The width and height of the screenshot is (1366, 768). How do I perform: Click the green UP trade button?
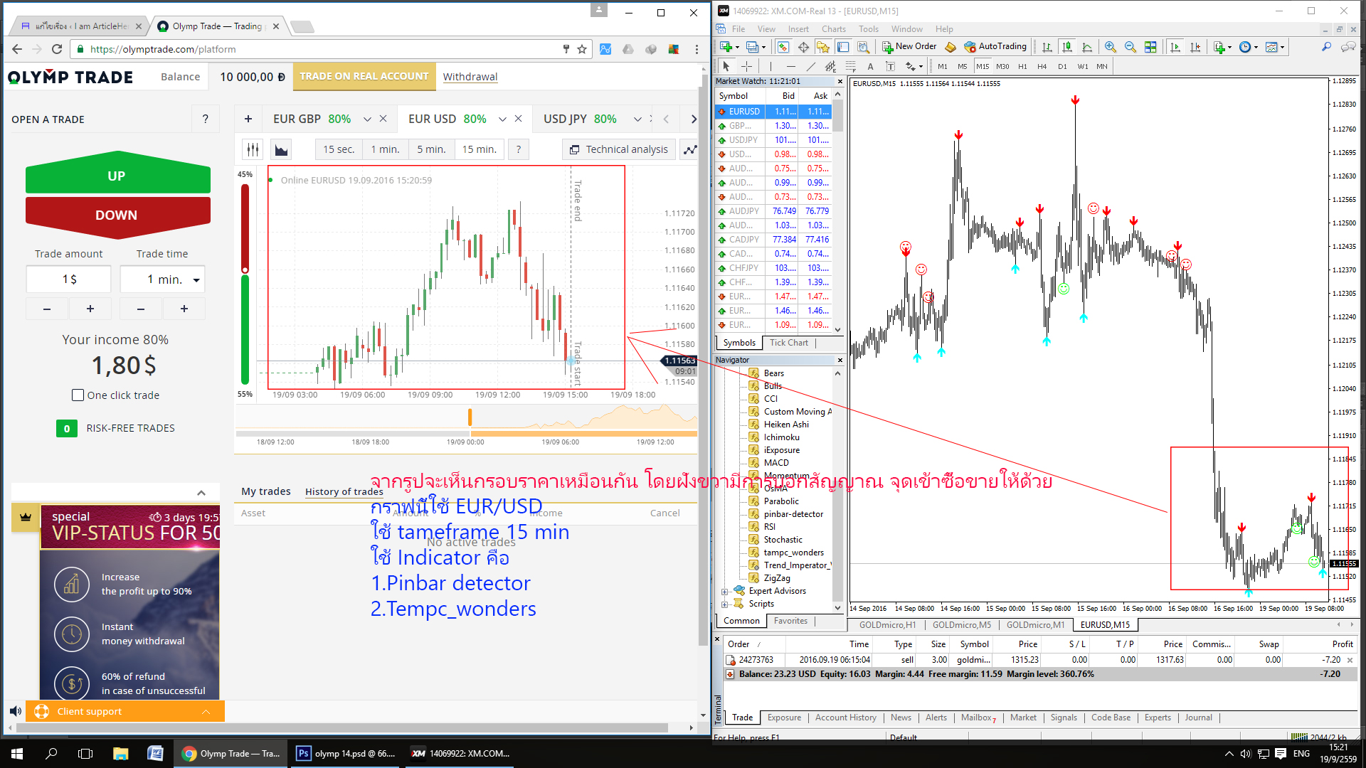117,174
